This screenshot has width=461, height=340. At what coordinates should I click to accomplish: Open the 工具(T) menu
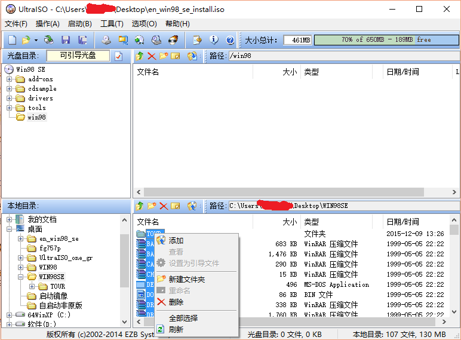(x=112, y=24)
